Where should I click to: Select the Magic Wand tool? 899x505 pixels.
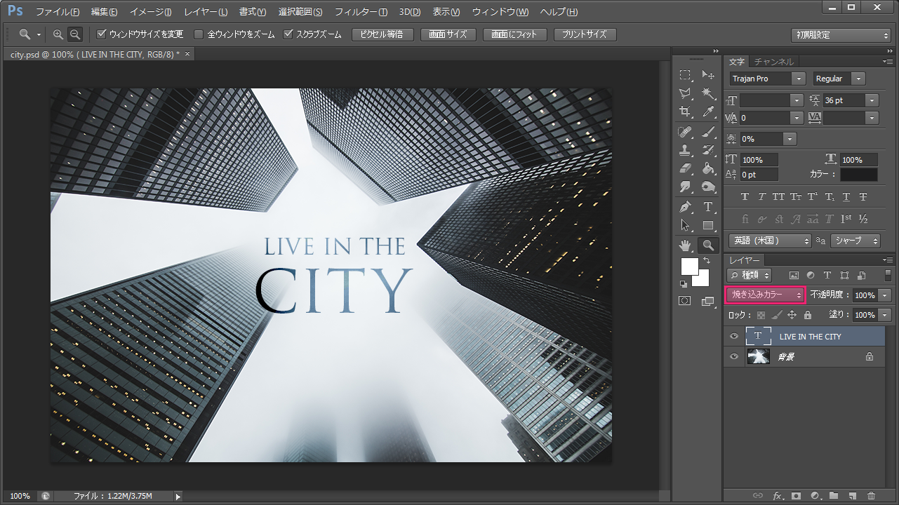710,94
